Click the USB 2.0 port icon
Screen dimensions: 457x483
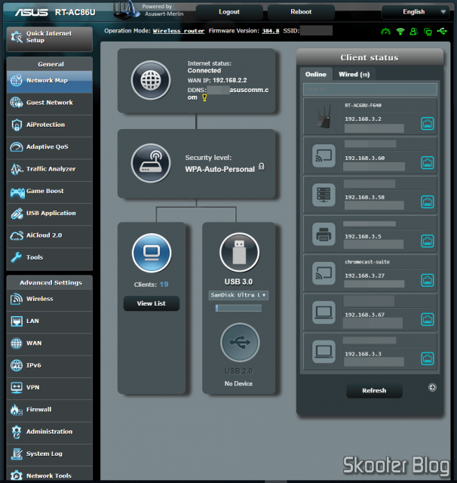(240, 342)
